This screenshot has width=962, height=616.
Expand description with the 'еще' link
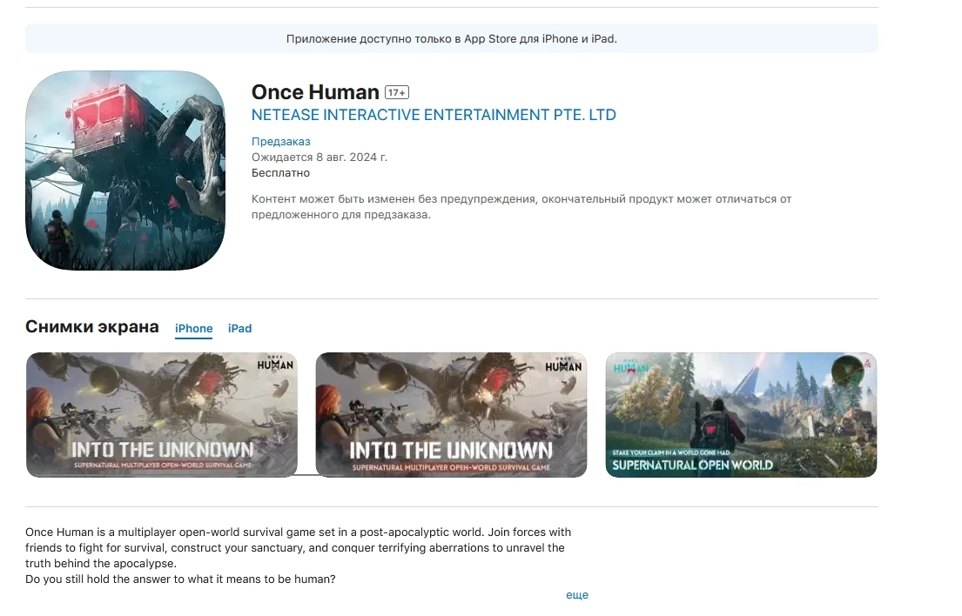576,595
